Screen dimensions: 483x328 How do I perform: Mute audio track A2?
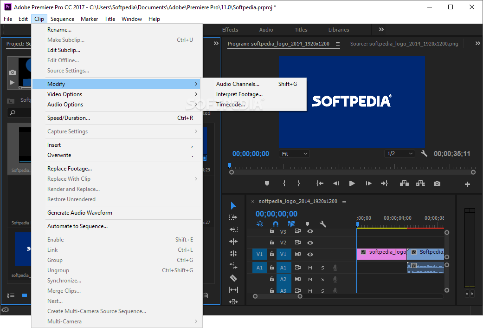tap(310, 280)
